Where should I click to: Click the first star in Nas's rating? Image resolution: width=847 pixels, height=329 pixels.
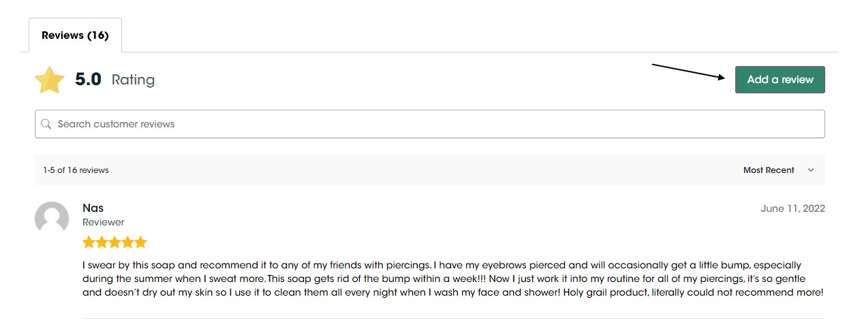click(x=89, y=242)
